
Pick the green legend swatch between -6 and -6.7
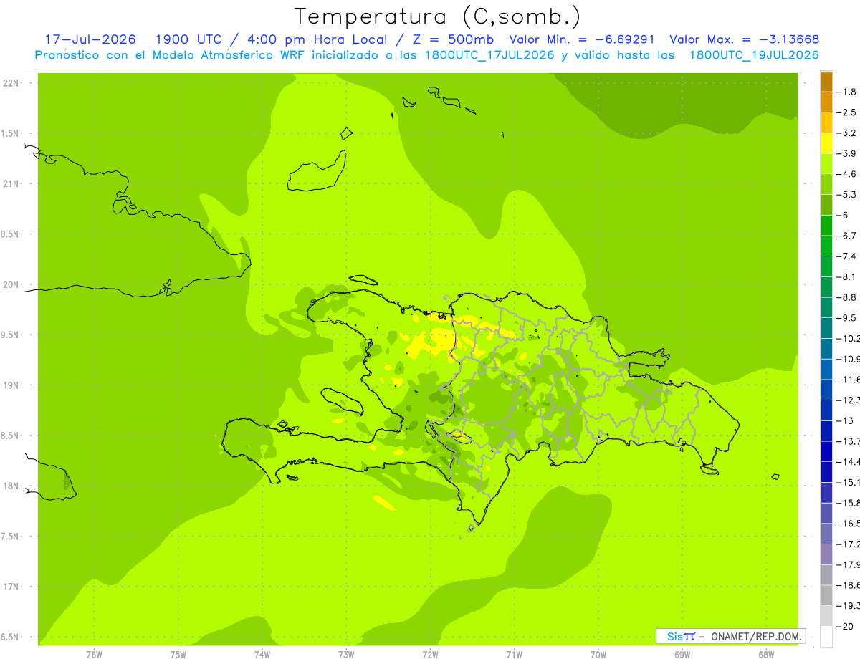[x=826, y=226]
